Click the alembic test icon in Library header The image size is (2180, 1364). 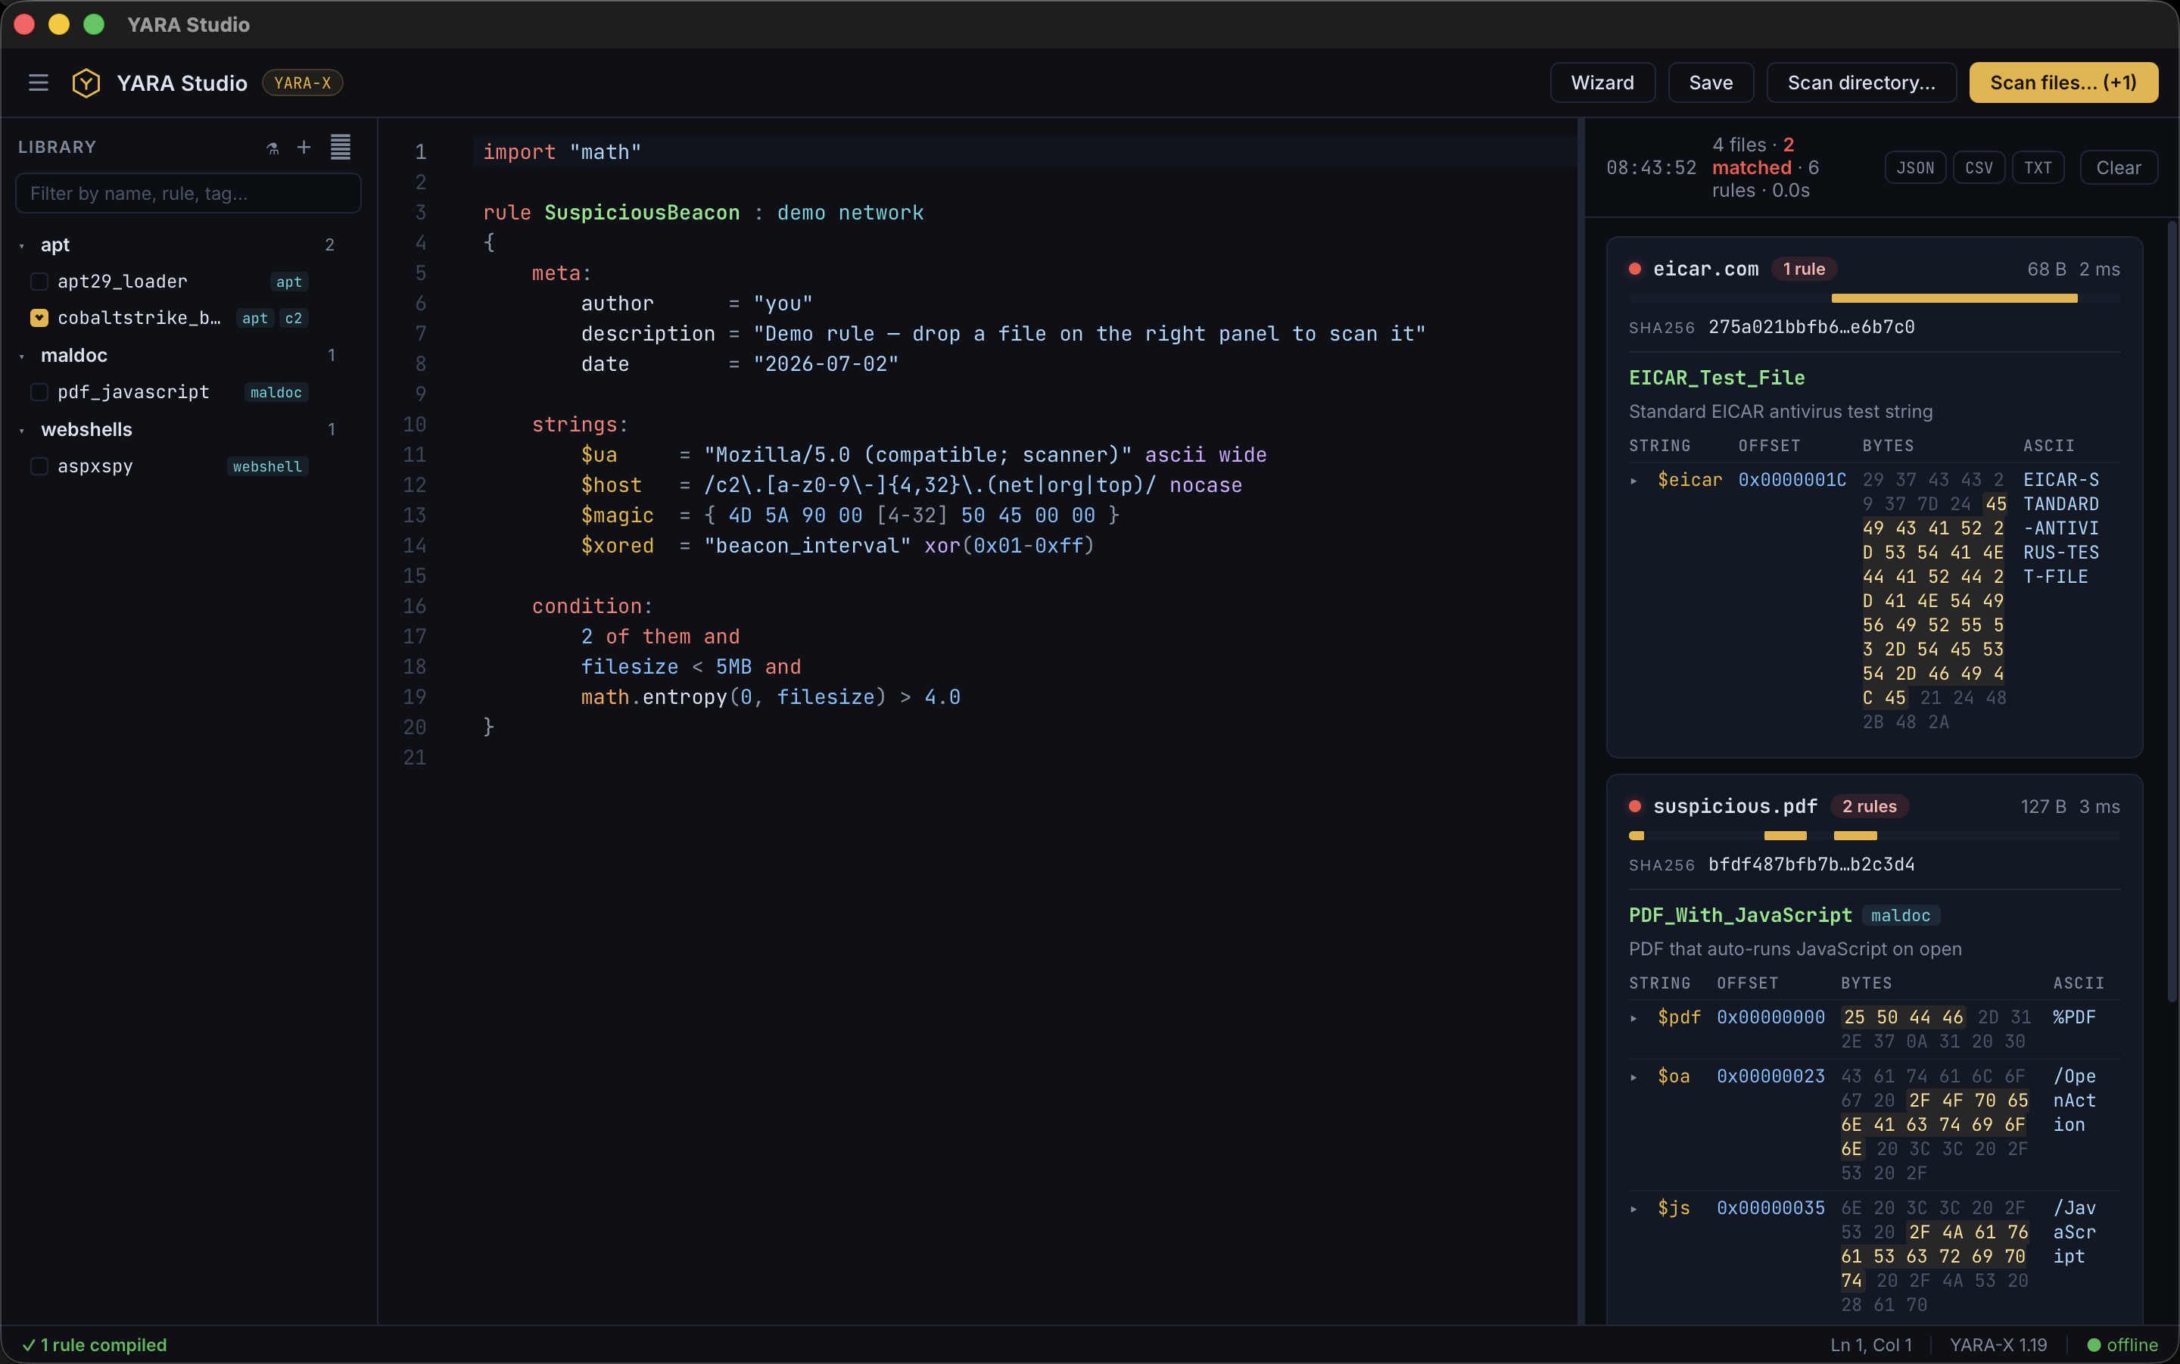tap(272, 148)
